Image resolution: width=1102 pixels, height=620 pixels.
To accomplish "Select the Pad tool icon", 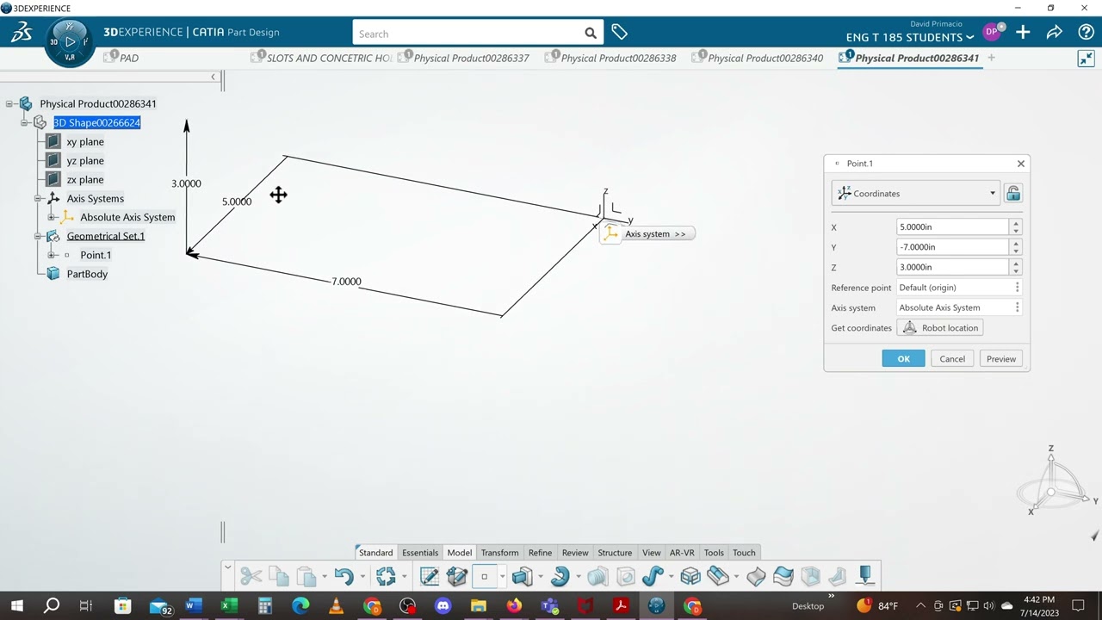I will pos(521,576).
